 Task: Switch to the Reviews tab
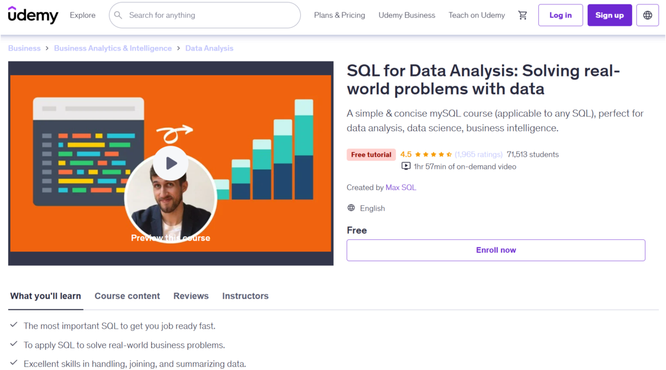[x=191, y=296]
